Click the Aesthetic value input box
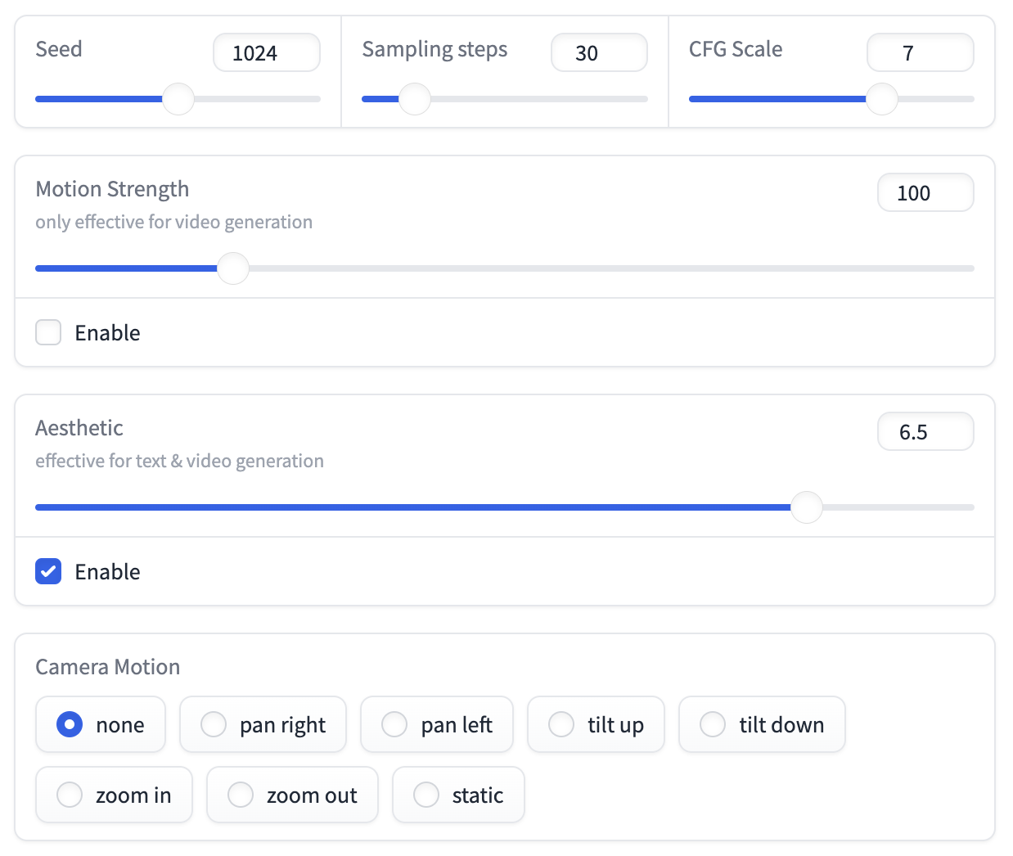Viewport: 1013px width, 856px height. coord(925,432)
